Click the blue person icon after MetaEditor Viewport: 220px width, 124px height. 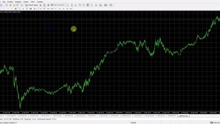pos(44,5)
